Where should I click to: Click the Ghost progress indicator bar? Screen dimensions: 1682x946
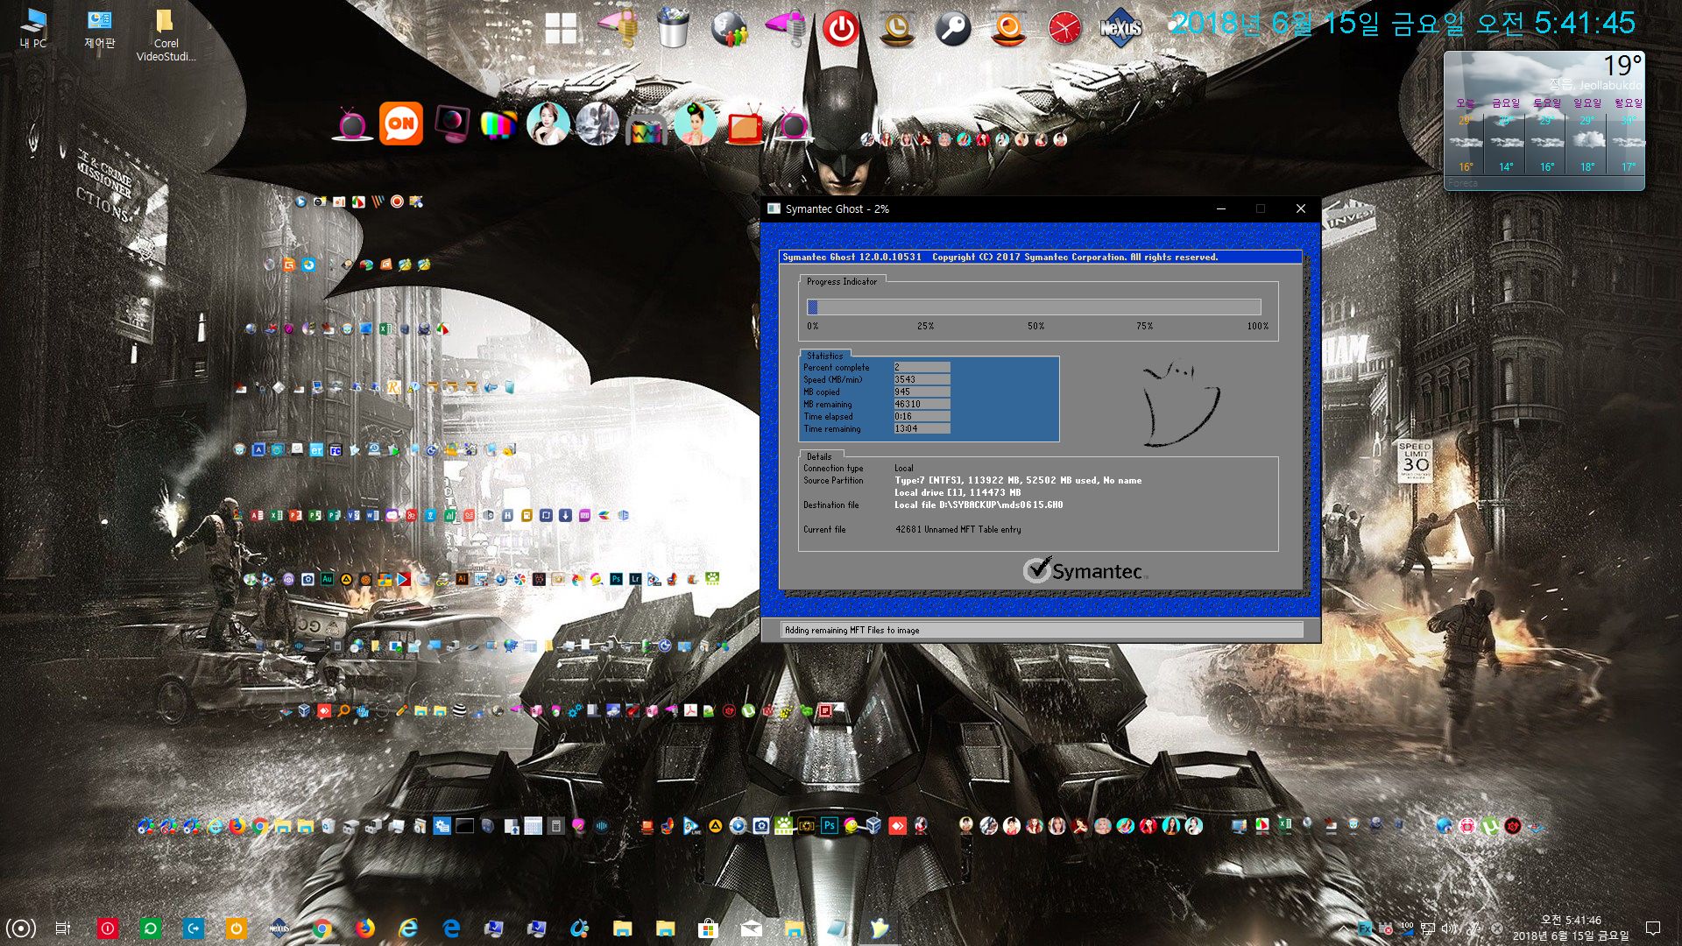point(1034,307)
